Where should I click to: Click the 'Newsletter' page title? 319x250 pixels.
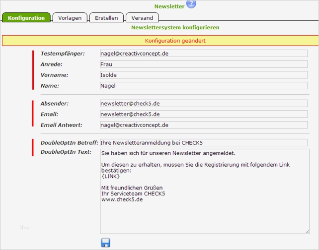169,6
